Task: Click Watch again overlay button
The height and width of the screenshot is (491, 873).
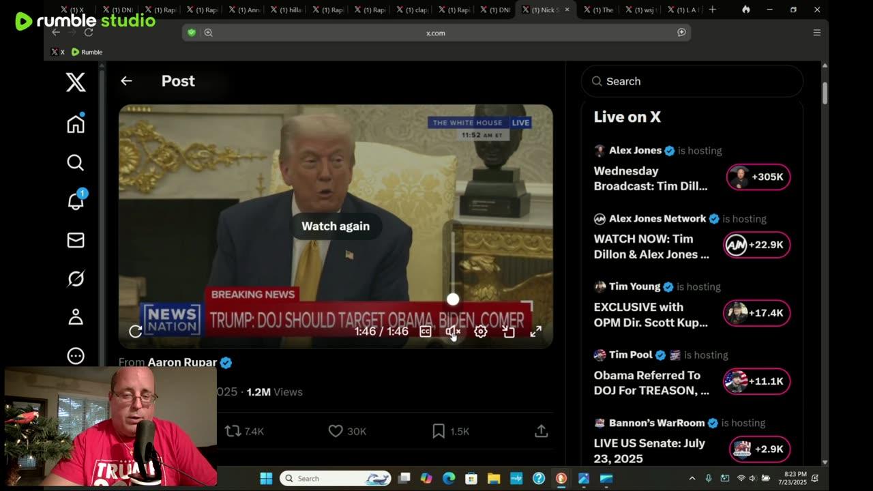Action: (x=336, y=226)
